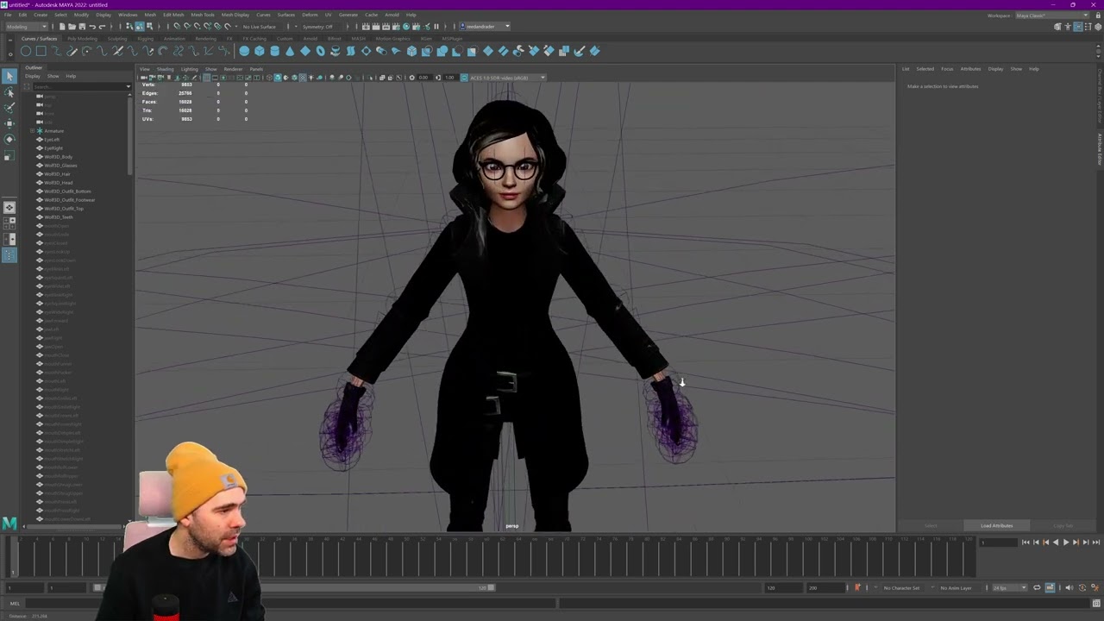Open the viewport Shading menu
Image resolution: width=1104 pixels, height=621 pixels.
[165, 69]
